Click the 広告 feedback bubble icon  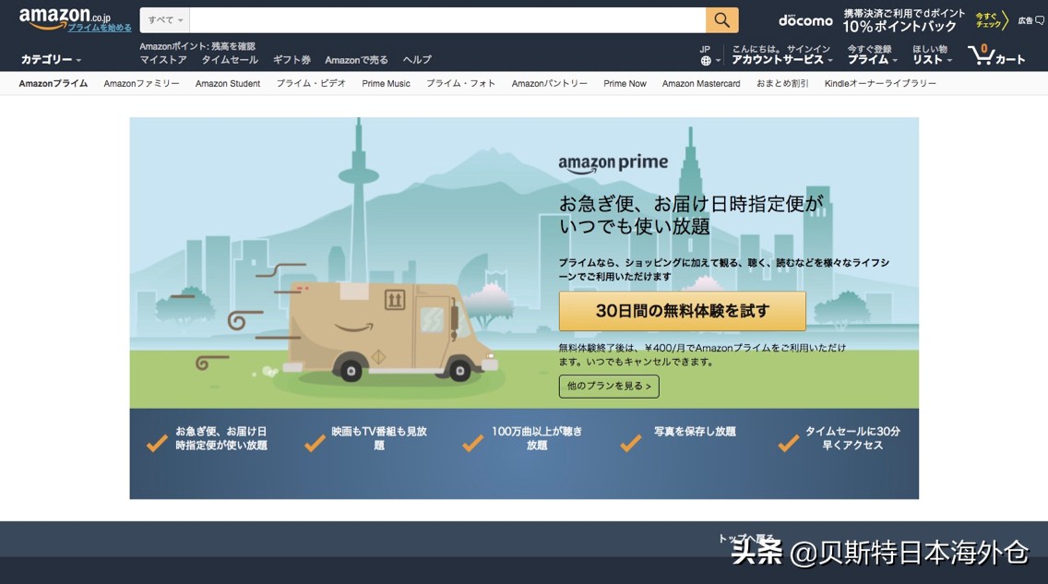coord(1040,20)
